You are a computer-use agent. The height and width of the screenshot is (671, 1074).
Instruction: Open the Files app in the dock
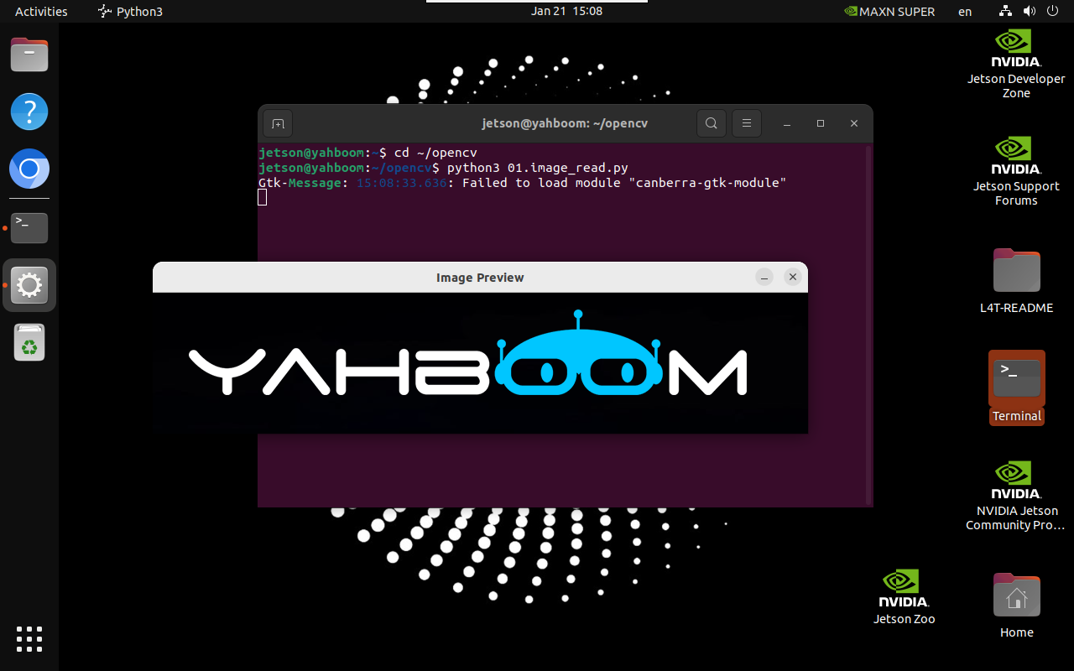pyautogui.click(x=29, y=55)
